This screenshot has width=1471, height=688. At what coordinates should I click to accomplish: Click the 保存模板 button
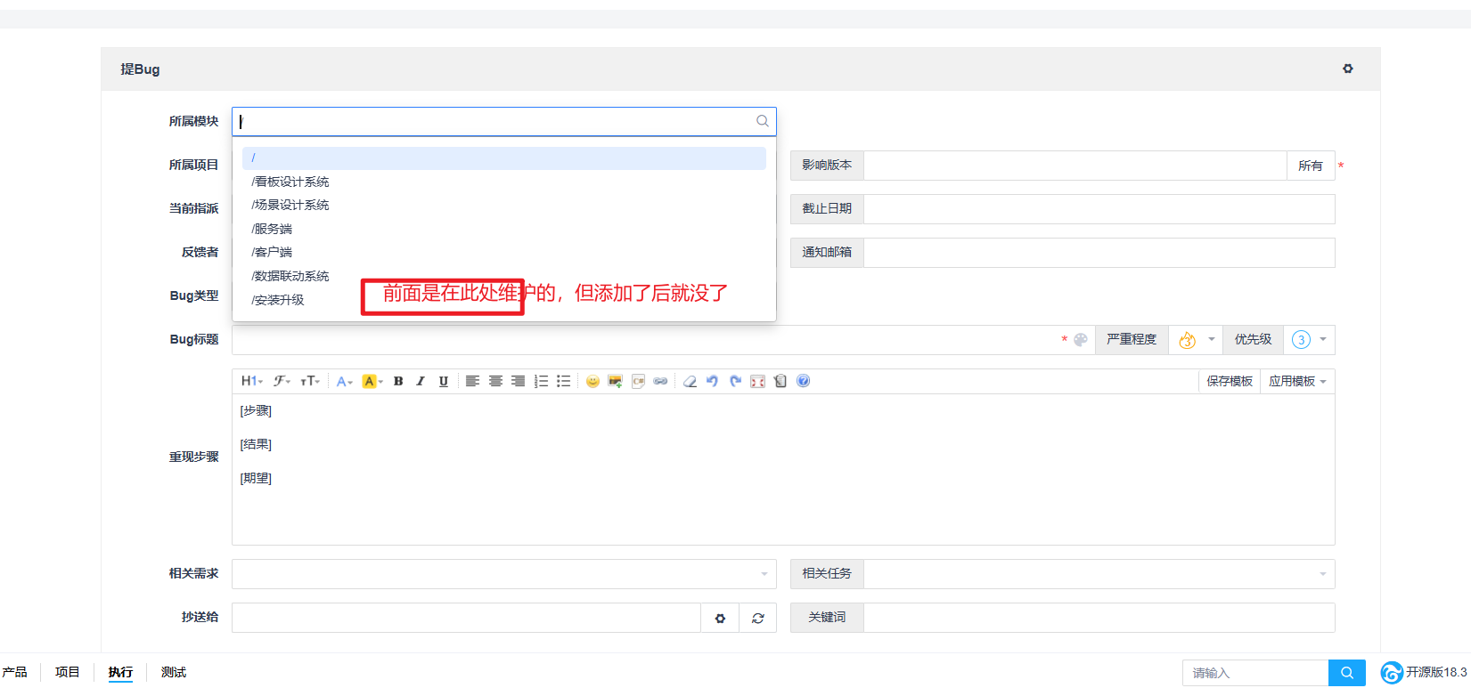pyautogui.click(x=1230, y=381)
